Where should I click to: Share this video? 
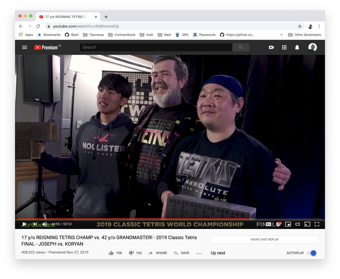pos(158,253)
